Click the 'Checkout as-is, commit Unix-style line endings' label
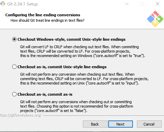Screen dimensions: 164x132 62,67
